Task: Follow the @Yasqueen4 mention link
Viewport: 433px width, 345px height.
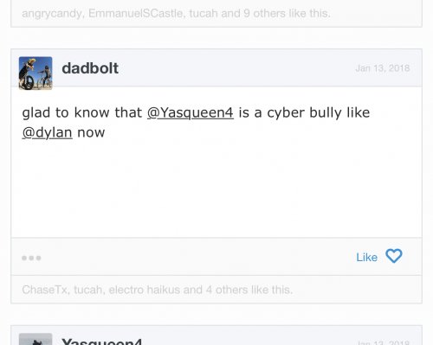Action: [191, 112]
